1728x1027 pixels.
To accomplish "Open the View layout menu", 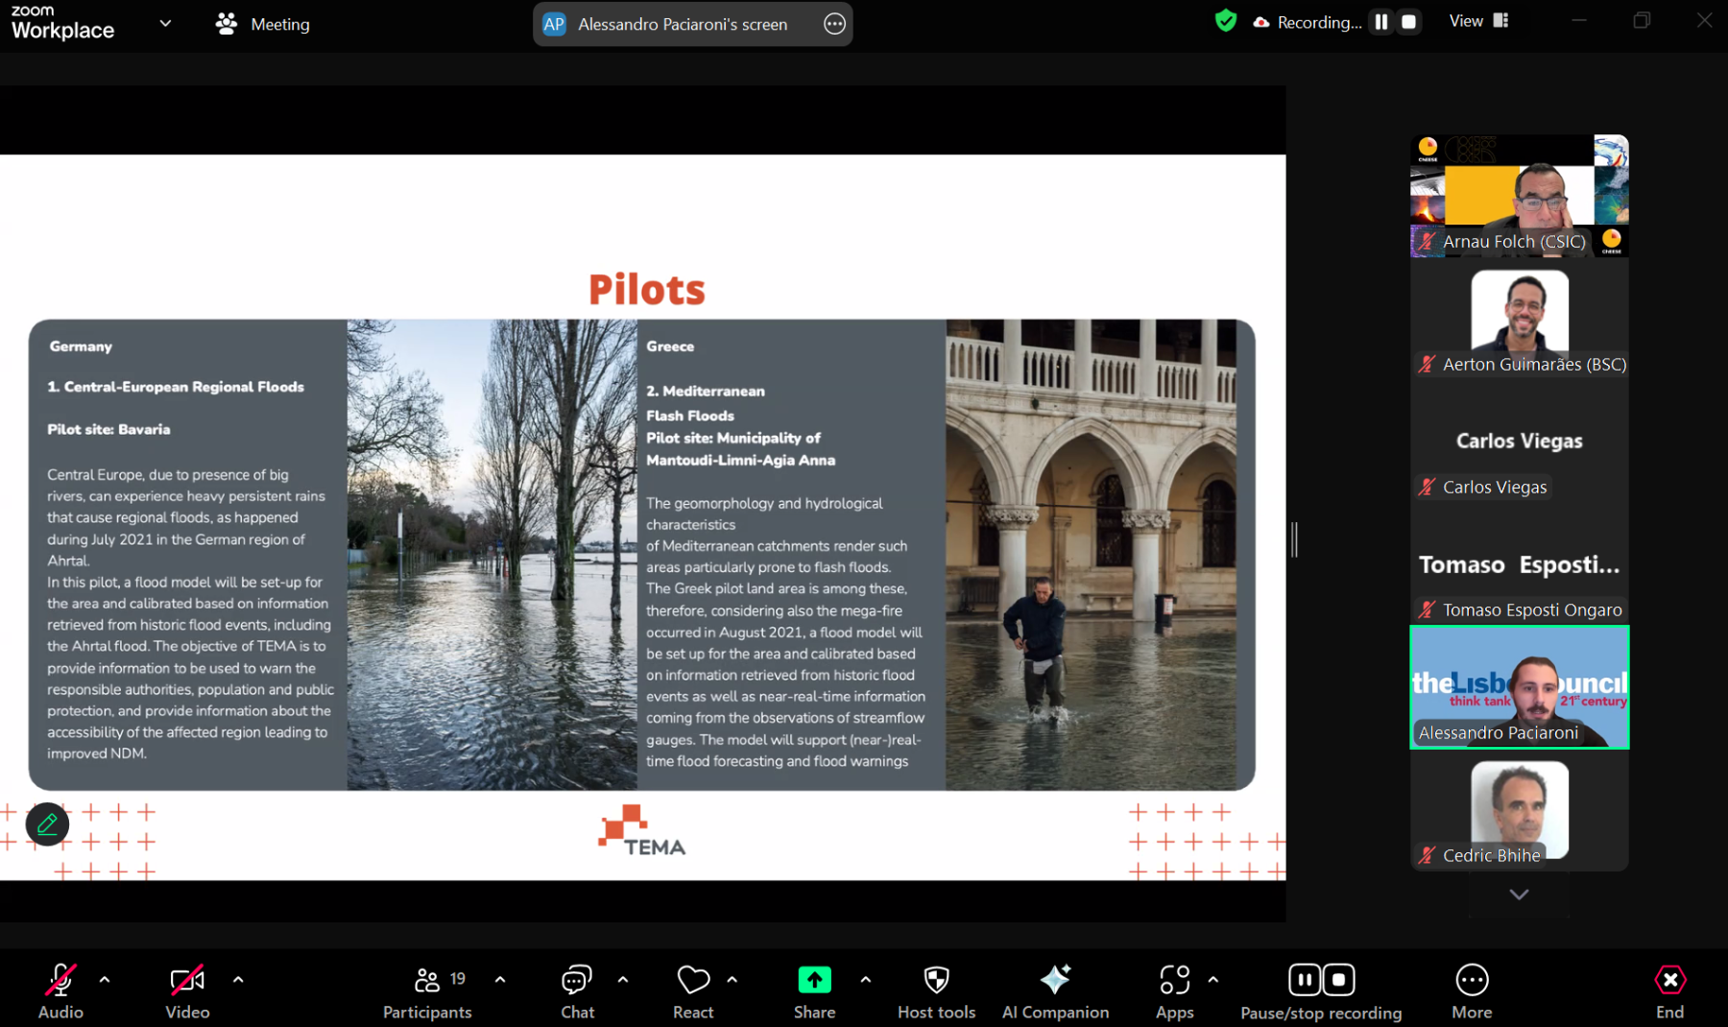I will click(x=1478, y=21).
